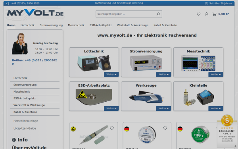Open Stromversorgung in the top navigation

click(51, 25)
